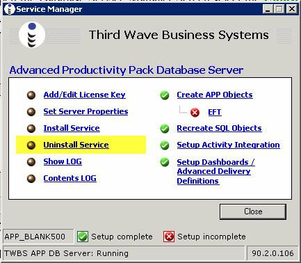Image resolution: width=301 pixels, height=263 pixels.
Task: Click the Close button
Action: point(253,212)
